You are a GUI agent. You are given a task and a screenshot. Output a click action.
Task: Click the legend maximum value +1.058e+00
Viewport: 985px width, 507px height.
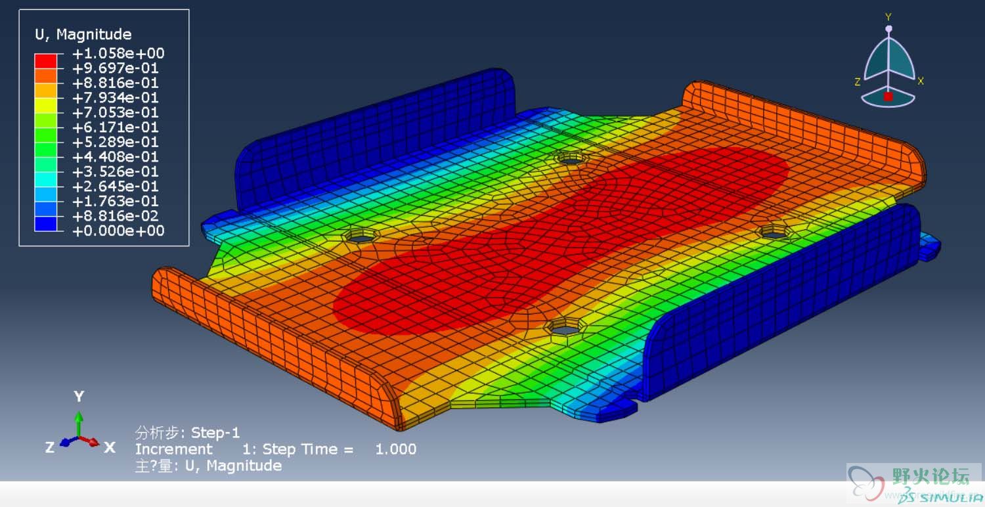118,54
